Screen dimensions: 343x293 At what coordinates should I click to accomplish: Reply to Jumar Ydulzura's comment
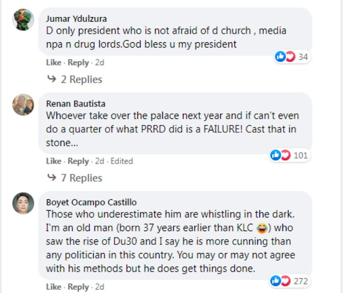coord(78,63)
